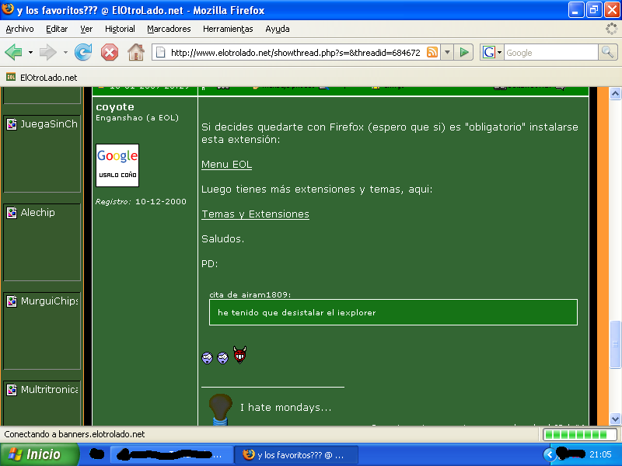Image resolution: width=622 pixels, height=466 pixels.
Task: Click the 'Enganshao (a EOL)' user title
Action: (x=138, y=118)
